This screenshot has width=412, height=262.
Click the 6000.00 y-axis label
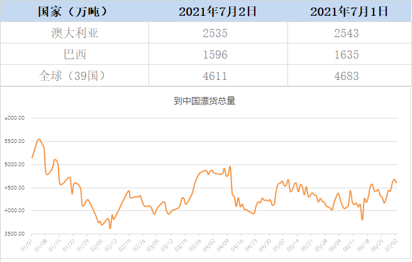click(13, 118)
